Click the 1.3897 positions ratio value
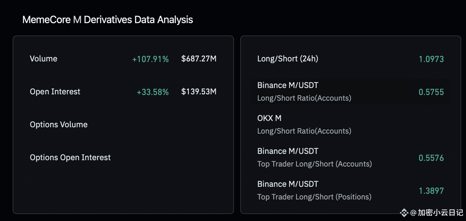 tap(431, 191)
